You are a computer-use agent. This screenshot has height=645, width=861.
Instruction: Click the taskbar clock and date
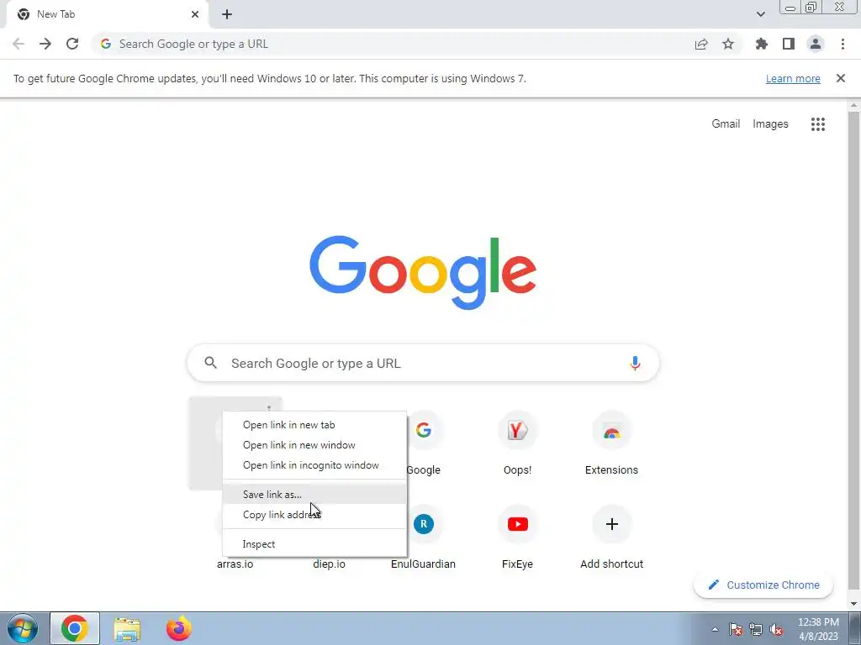[x=818, y=629]
